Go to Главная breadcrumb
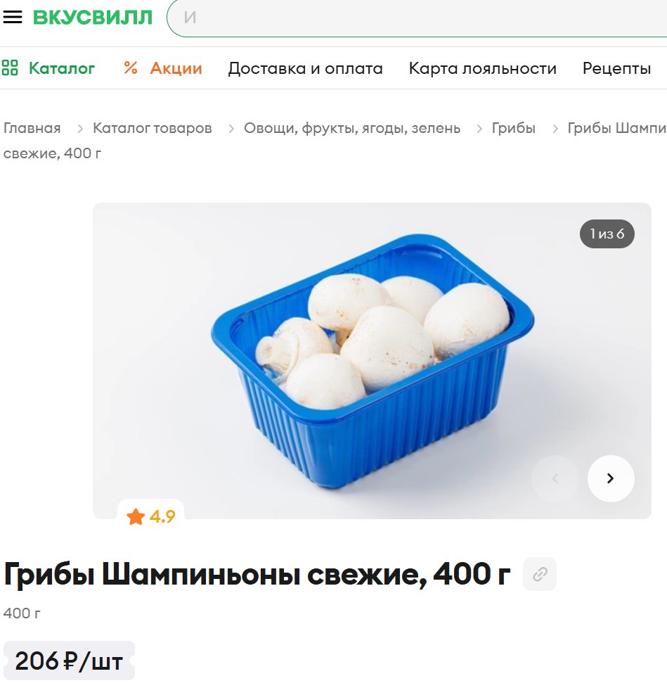Screen dimensions: 667x688 pos(32,128)
